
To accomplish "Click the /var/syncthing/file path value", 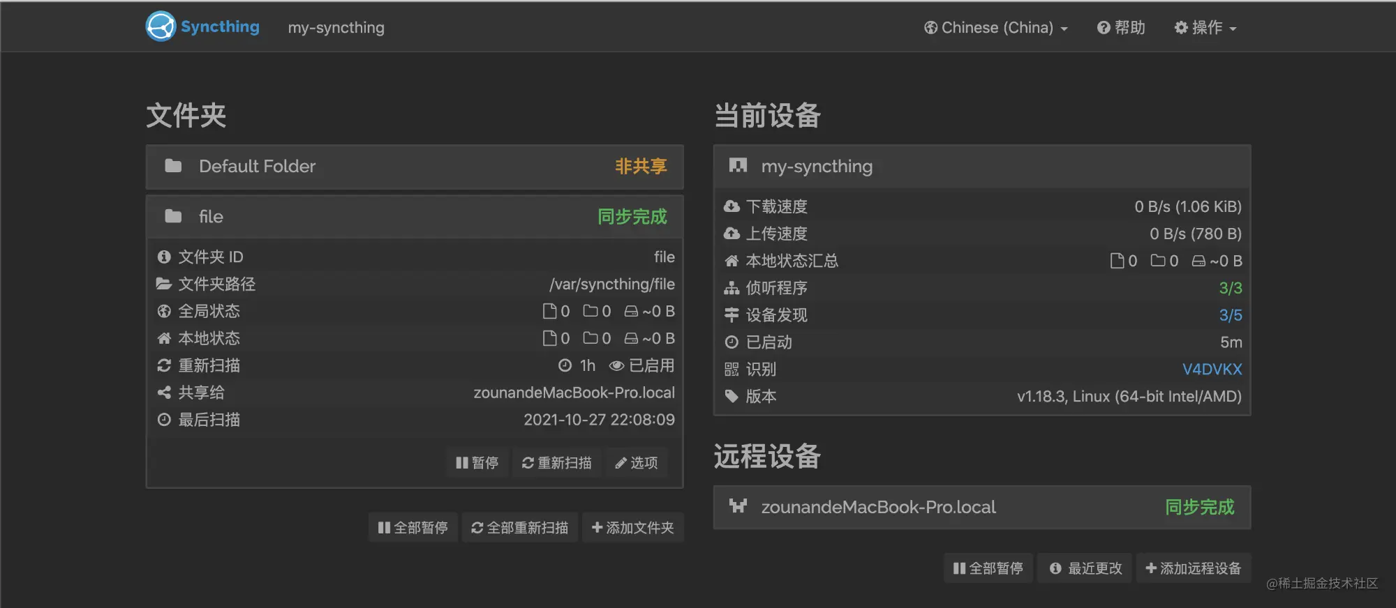I will 612,284.
